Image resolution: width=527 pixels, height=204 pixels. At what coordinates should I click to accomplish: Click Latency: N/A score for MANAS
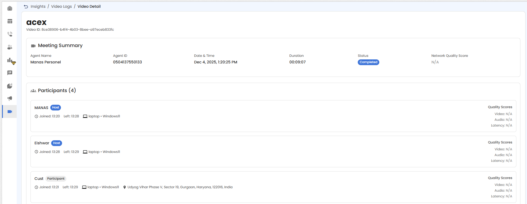[501, 125]
